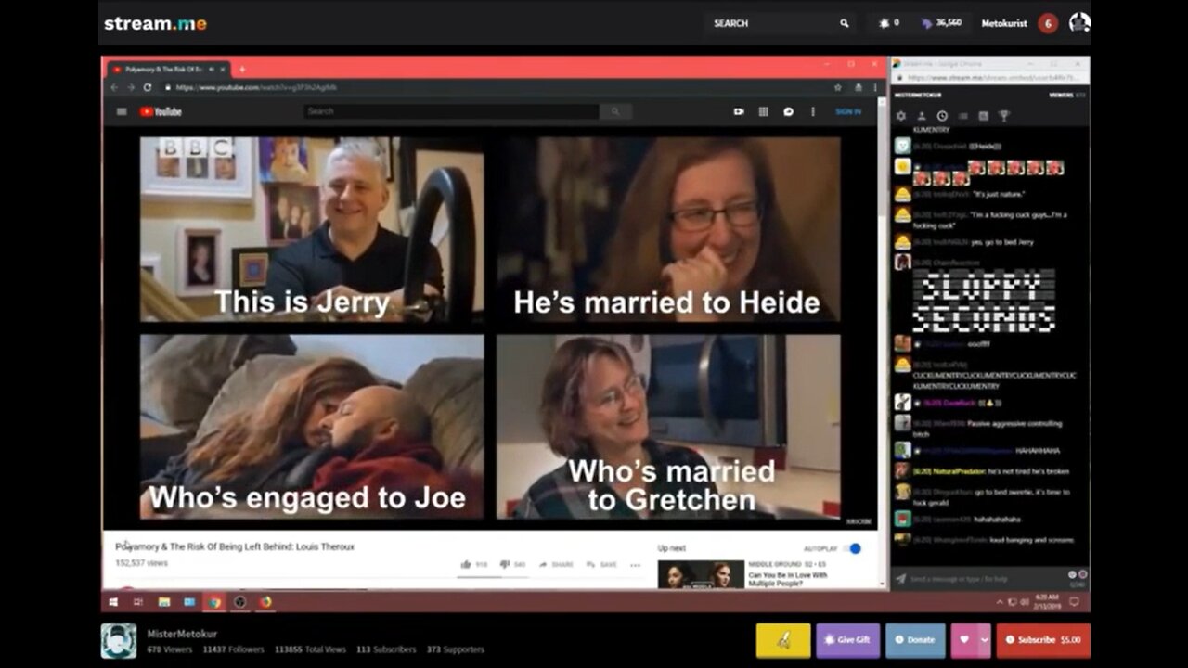Click the YouTube search box
The height and width of the screenshot is (668, 1188).
(452, 111)
